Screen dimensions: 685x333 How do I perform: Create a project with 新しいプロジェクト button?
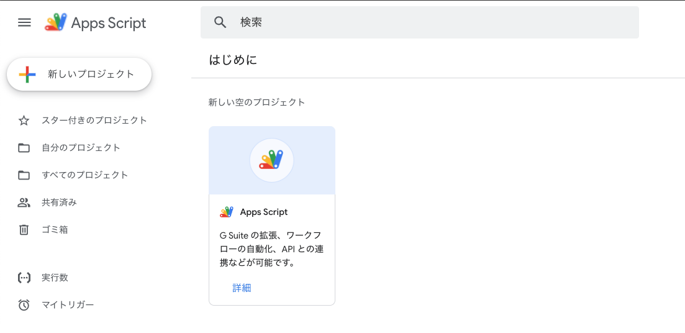(79, 74)
